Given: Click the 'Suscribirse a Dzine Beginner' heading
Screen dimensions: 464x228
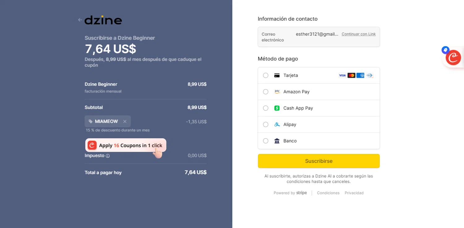Looking at the screenshot, I should pyautogui.click(x=120, y=38).
